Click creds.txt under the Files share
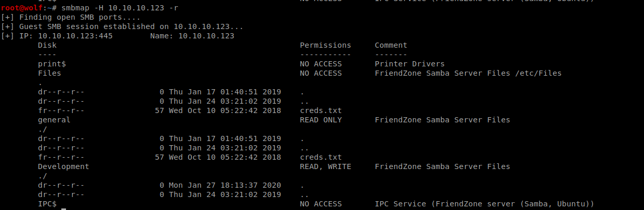The width and height of the screenshot is (644, 210). 321,110
